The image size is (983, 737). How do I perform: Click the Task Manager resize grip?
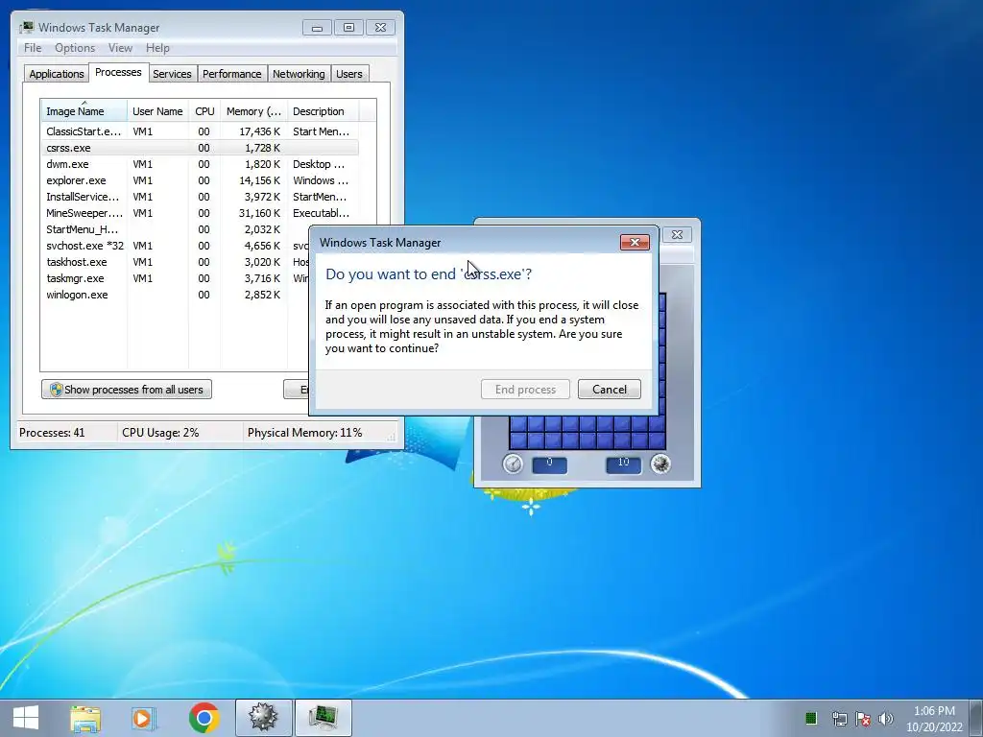click(x=393, y=436)
